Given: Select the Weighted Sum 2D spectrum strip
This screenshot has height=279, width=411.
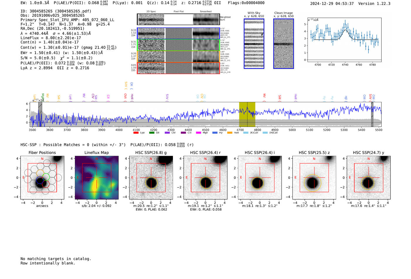Looking at the screenshot, I should click(x=178, y=19).
